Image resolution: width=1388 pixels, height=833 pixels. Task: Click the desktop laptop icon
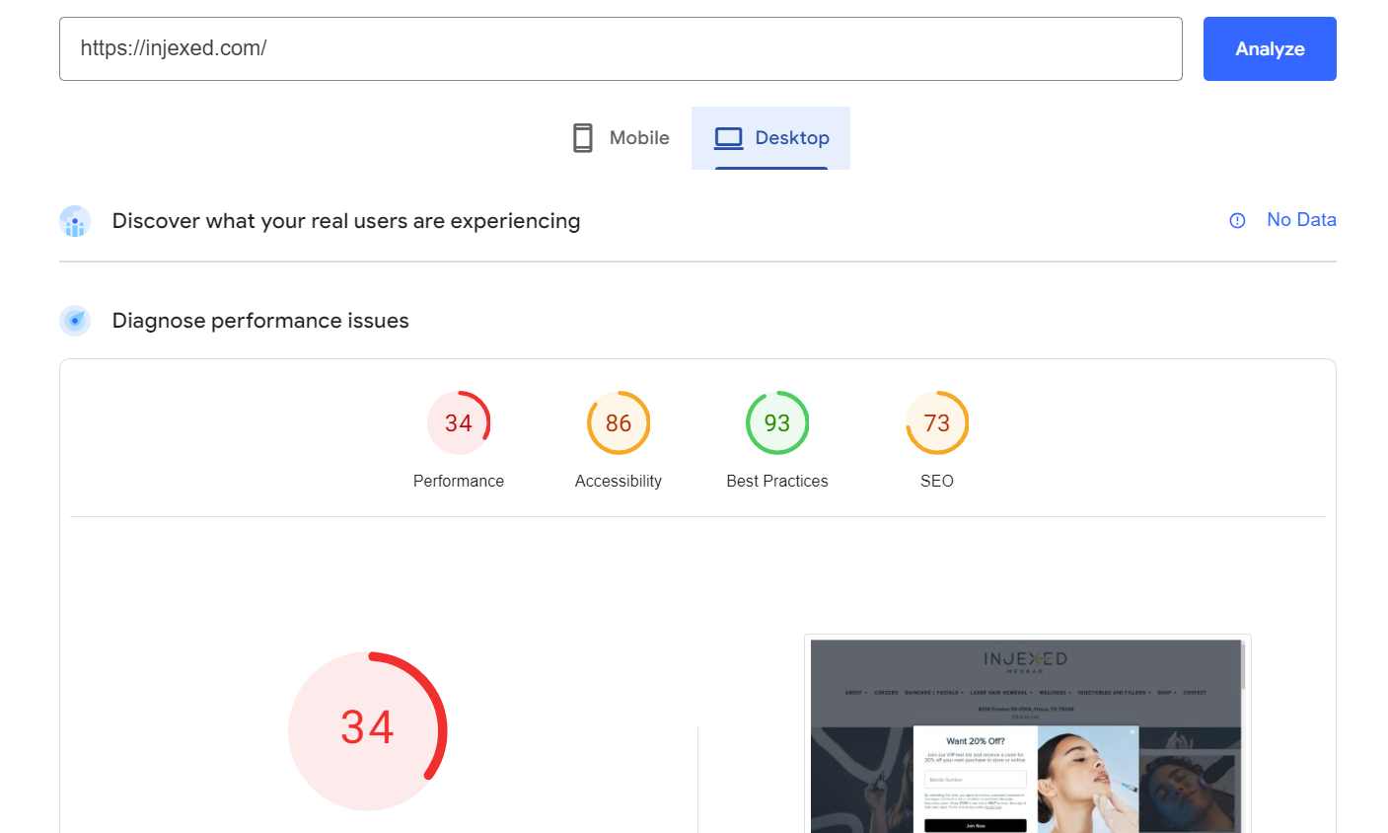[729, 138]
